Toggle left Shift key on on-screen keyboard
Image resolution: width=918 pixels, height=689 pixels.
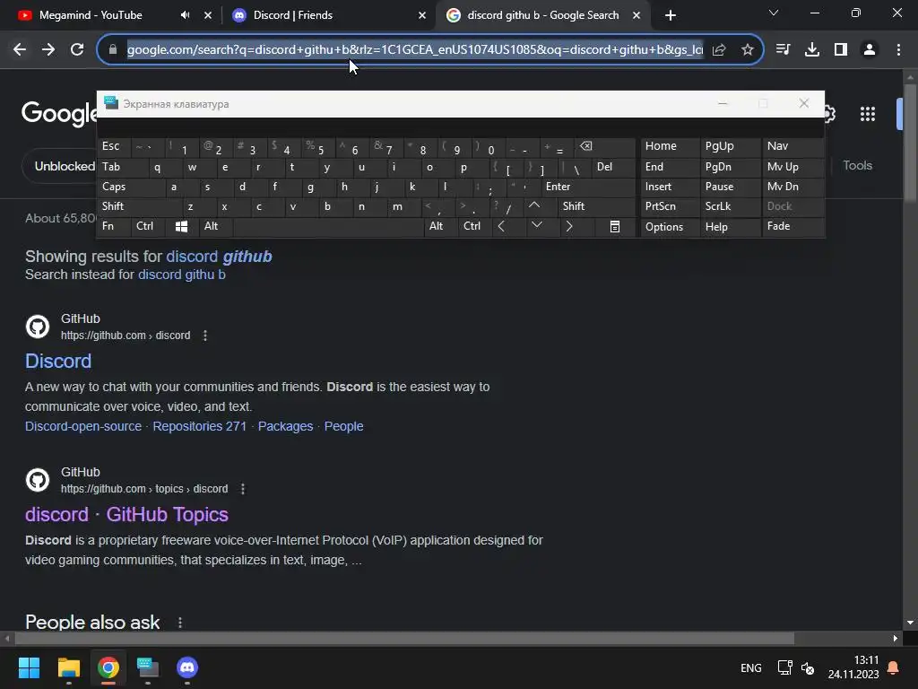tap(139, 206)
